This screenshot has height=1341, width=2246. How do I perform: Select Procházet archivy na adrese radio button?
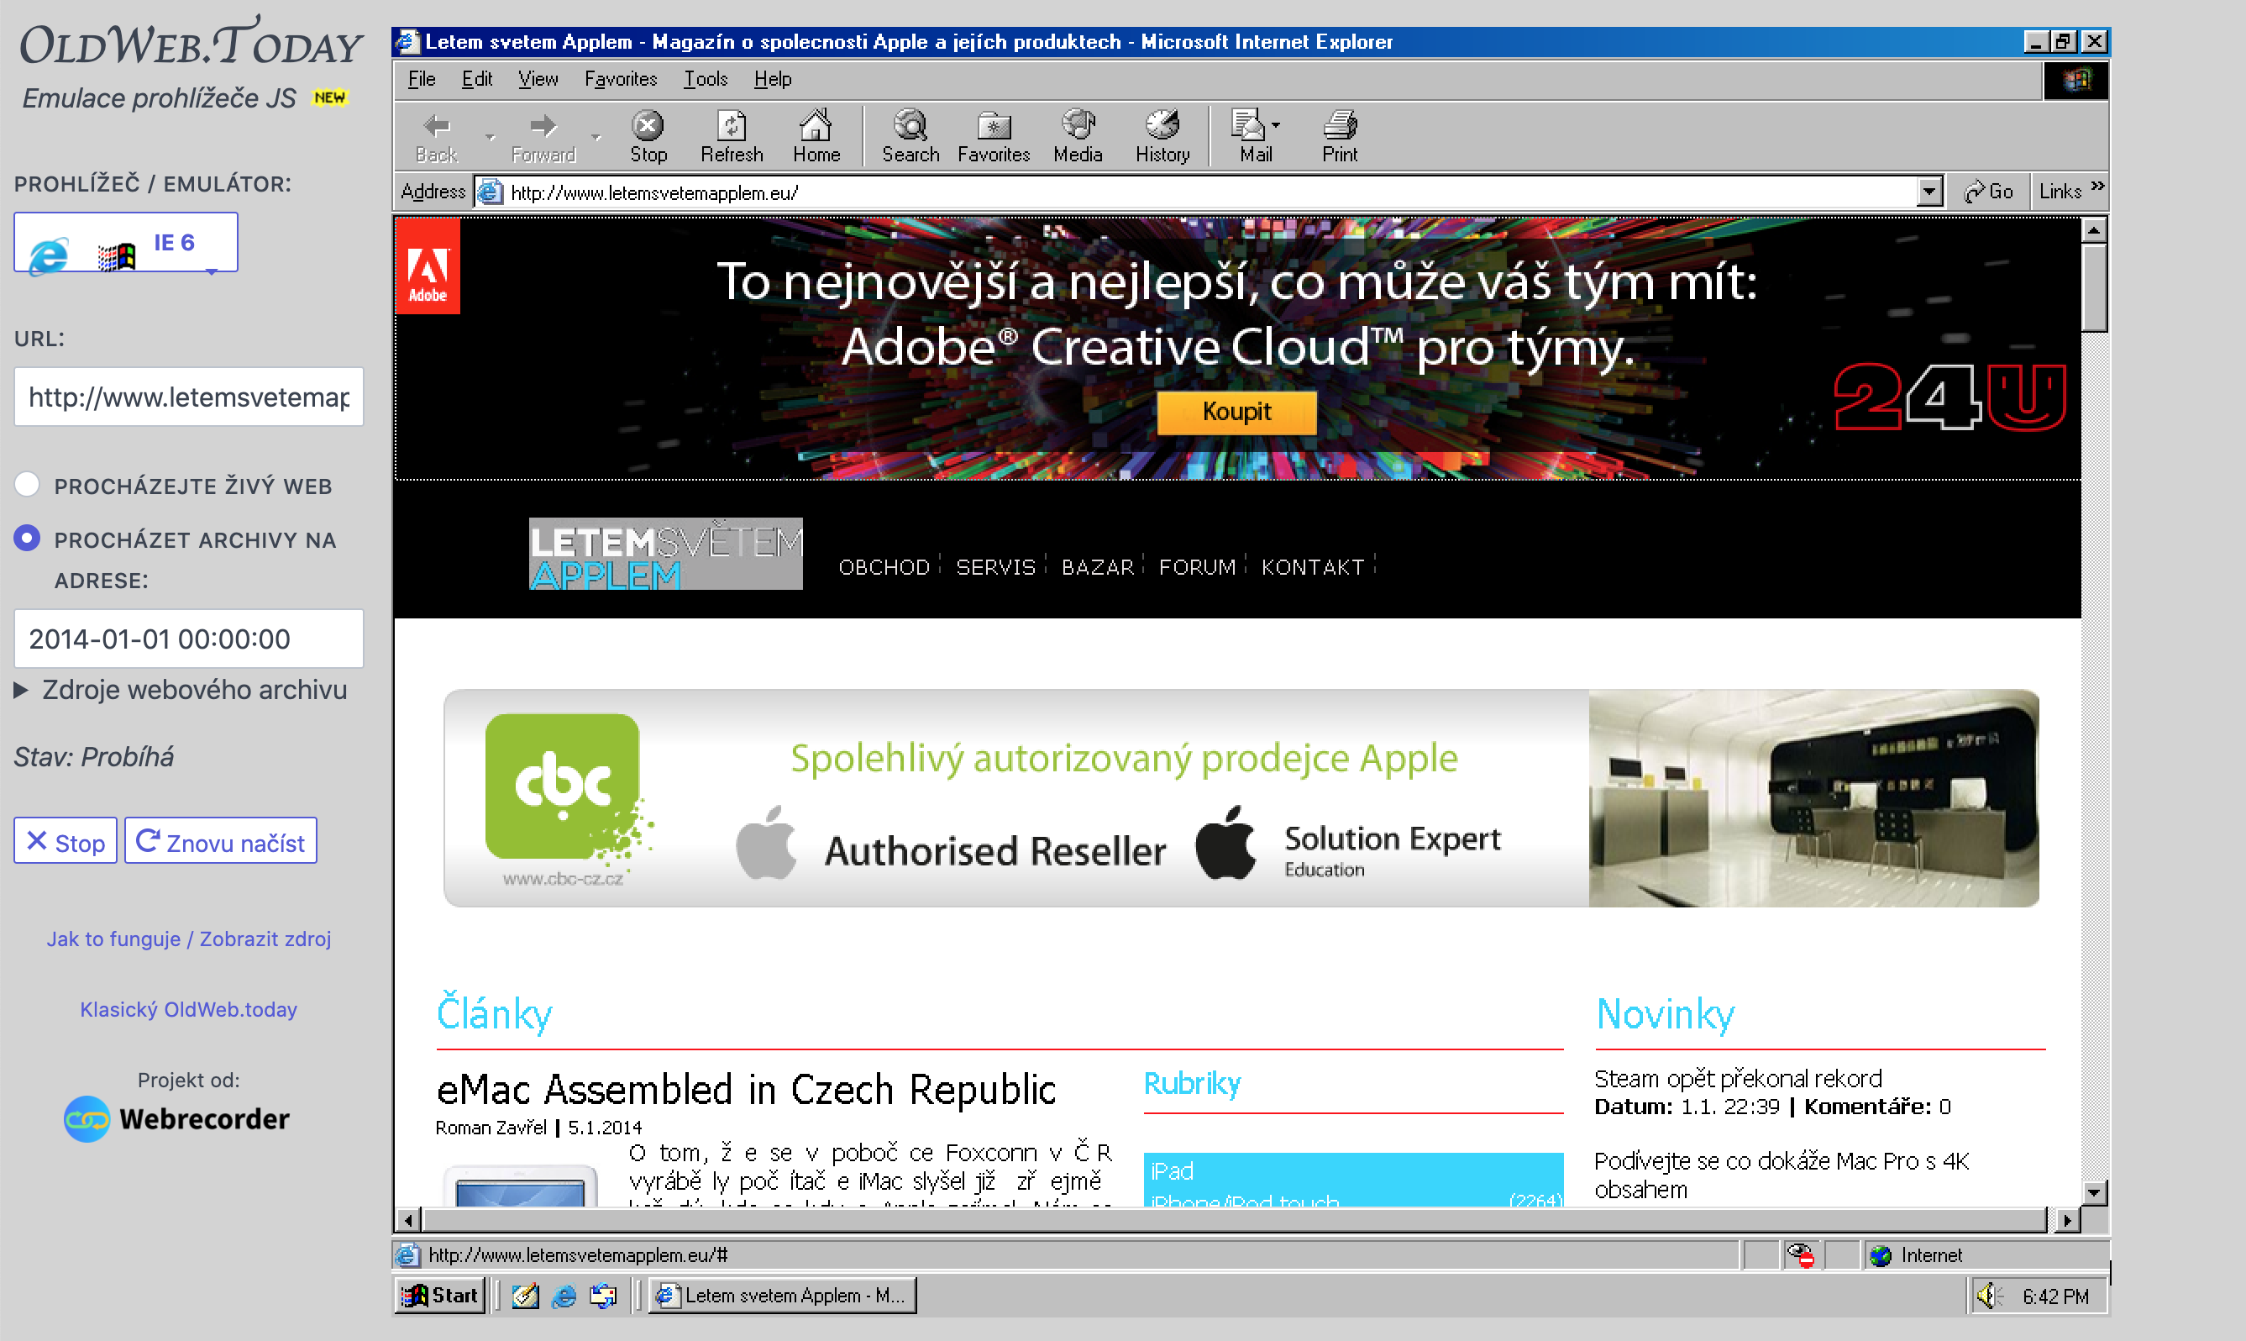tap(27, 539)
